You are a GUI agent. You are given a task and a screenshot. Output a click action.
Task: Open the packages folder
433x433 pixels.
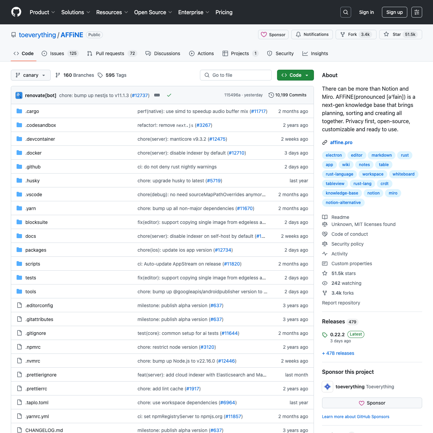click(x=36, y=250)
